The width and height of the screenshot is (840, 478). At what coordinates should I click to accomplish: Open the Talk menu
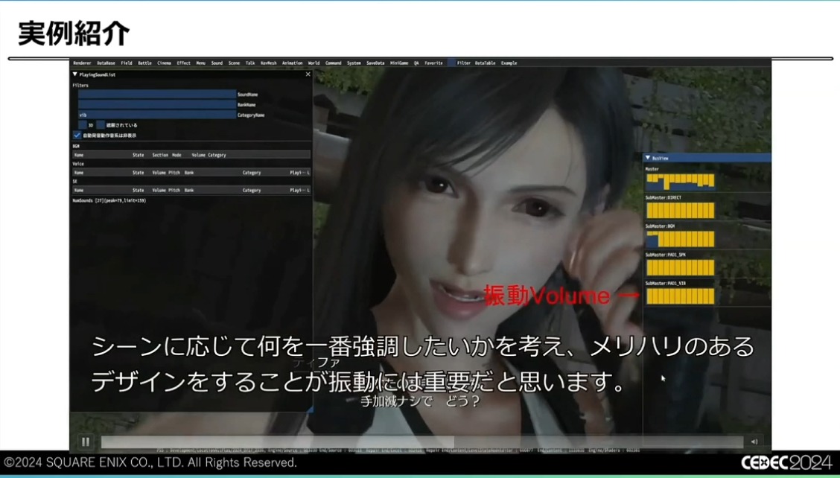250,63
